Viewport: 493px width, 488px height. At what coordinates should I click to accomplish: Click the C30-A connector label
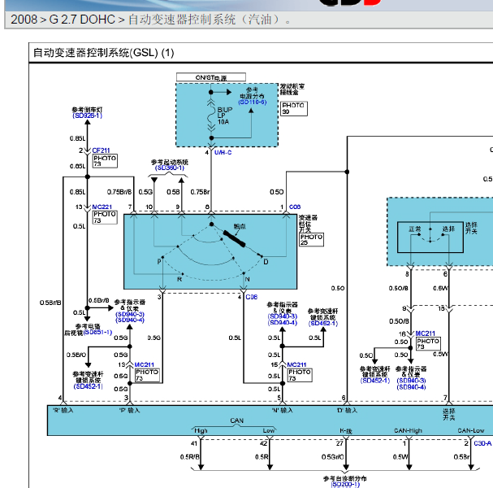(x=482, y=443)
